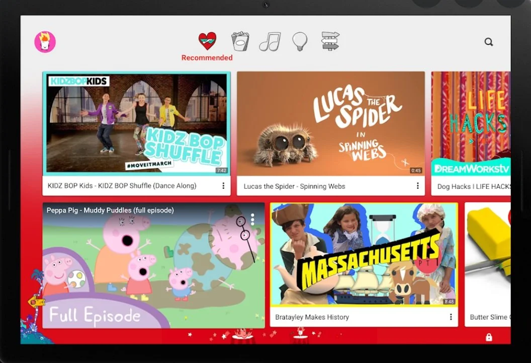
Task: Open options menu for Peppa Pig video
Action: click(252, 219)
